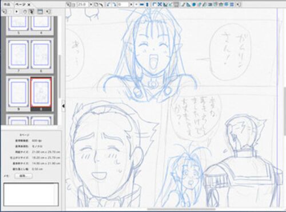The image size is (286, 212).
Task: Click the 編集... memo edit button
Action: [23, 176]
